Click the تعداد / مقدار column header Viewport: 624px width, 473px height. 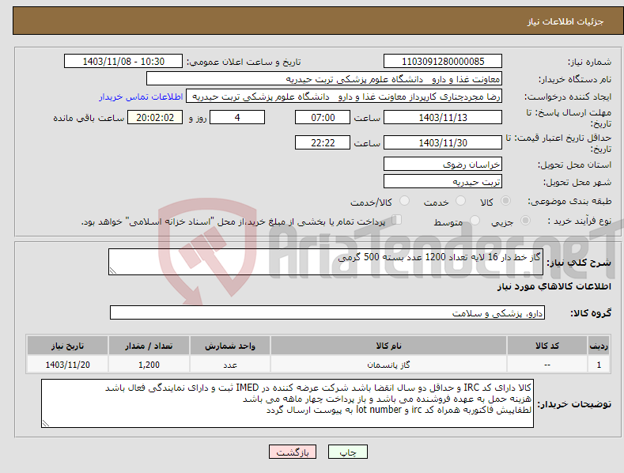pyautogui.click(x=149, y=346)
